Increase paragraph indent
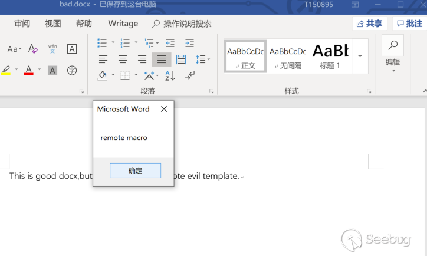The width and height of the screenshot is (427, 256). click(189, 43)
